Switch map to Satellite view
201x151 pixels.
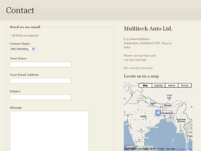pos(158,86)
